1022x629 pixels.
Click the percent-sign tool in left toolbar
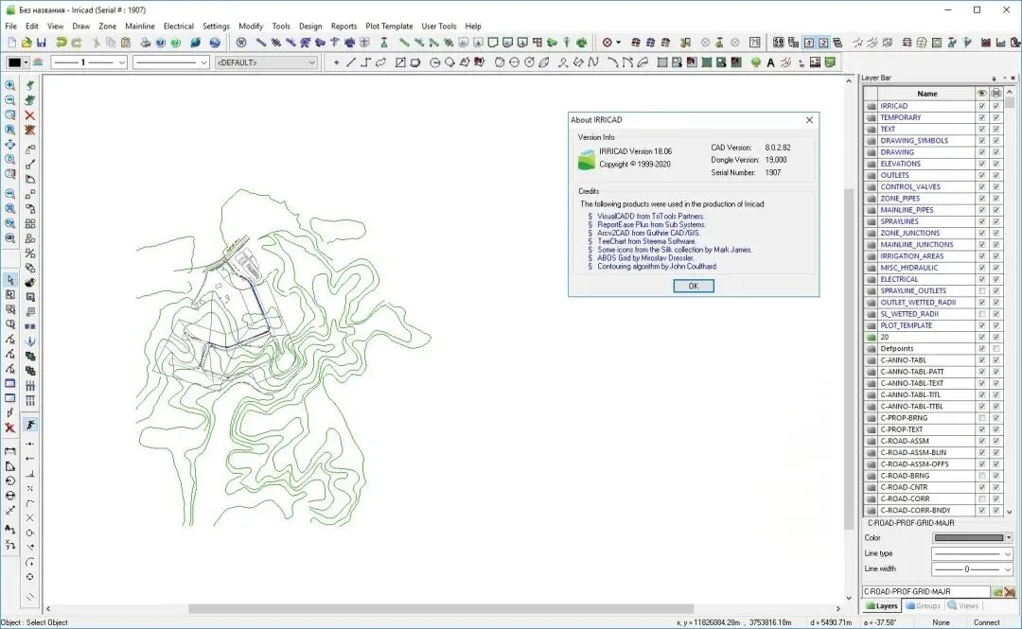coord(30,253)
